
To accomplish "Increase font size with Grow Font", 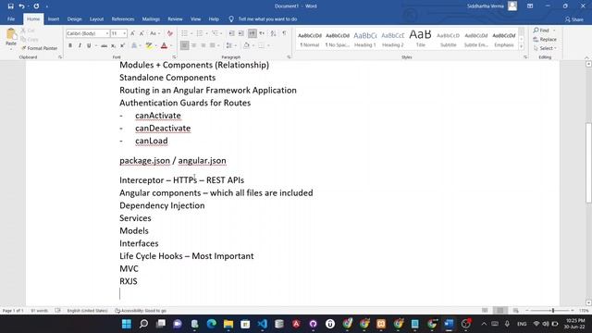I will [x=132, y=33].
